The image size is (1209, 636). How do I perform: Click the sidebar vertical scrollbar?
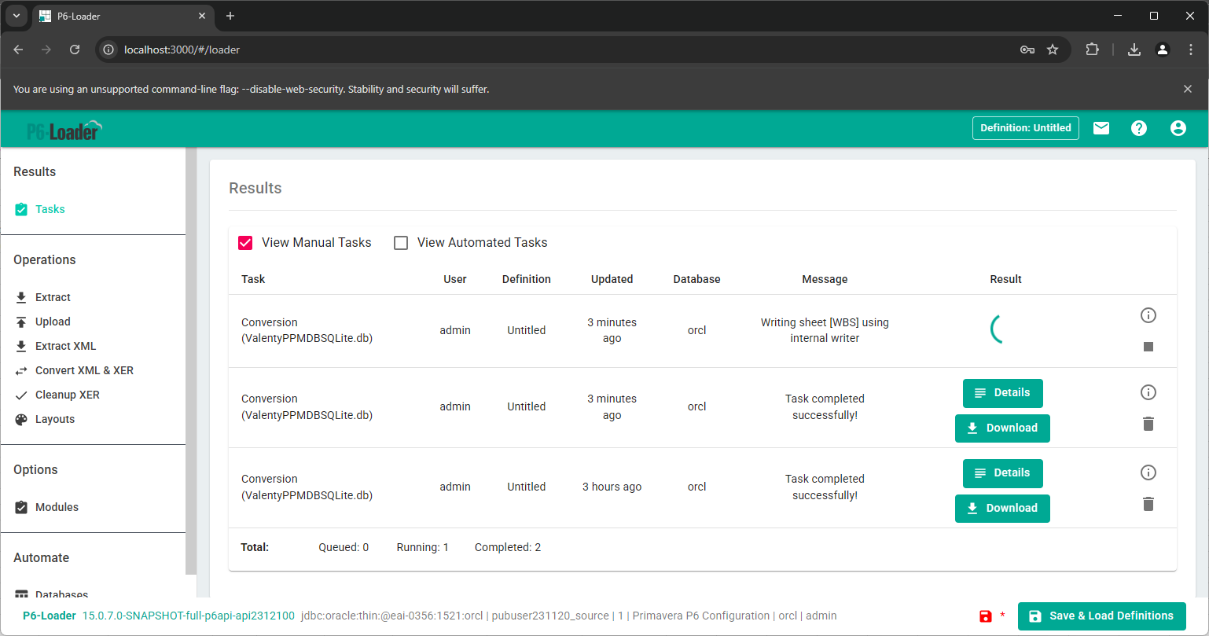pyautogui.click(x=191, y=362)
